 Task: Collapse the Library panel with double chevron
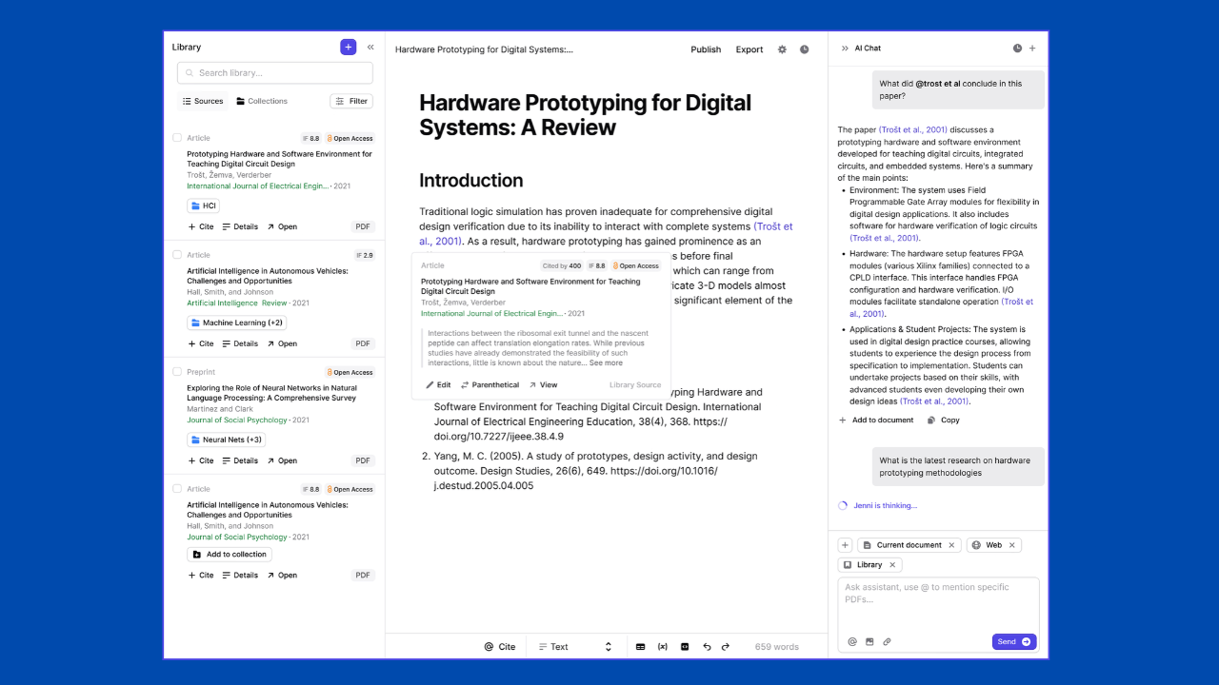coord(370,47)
